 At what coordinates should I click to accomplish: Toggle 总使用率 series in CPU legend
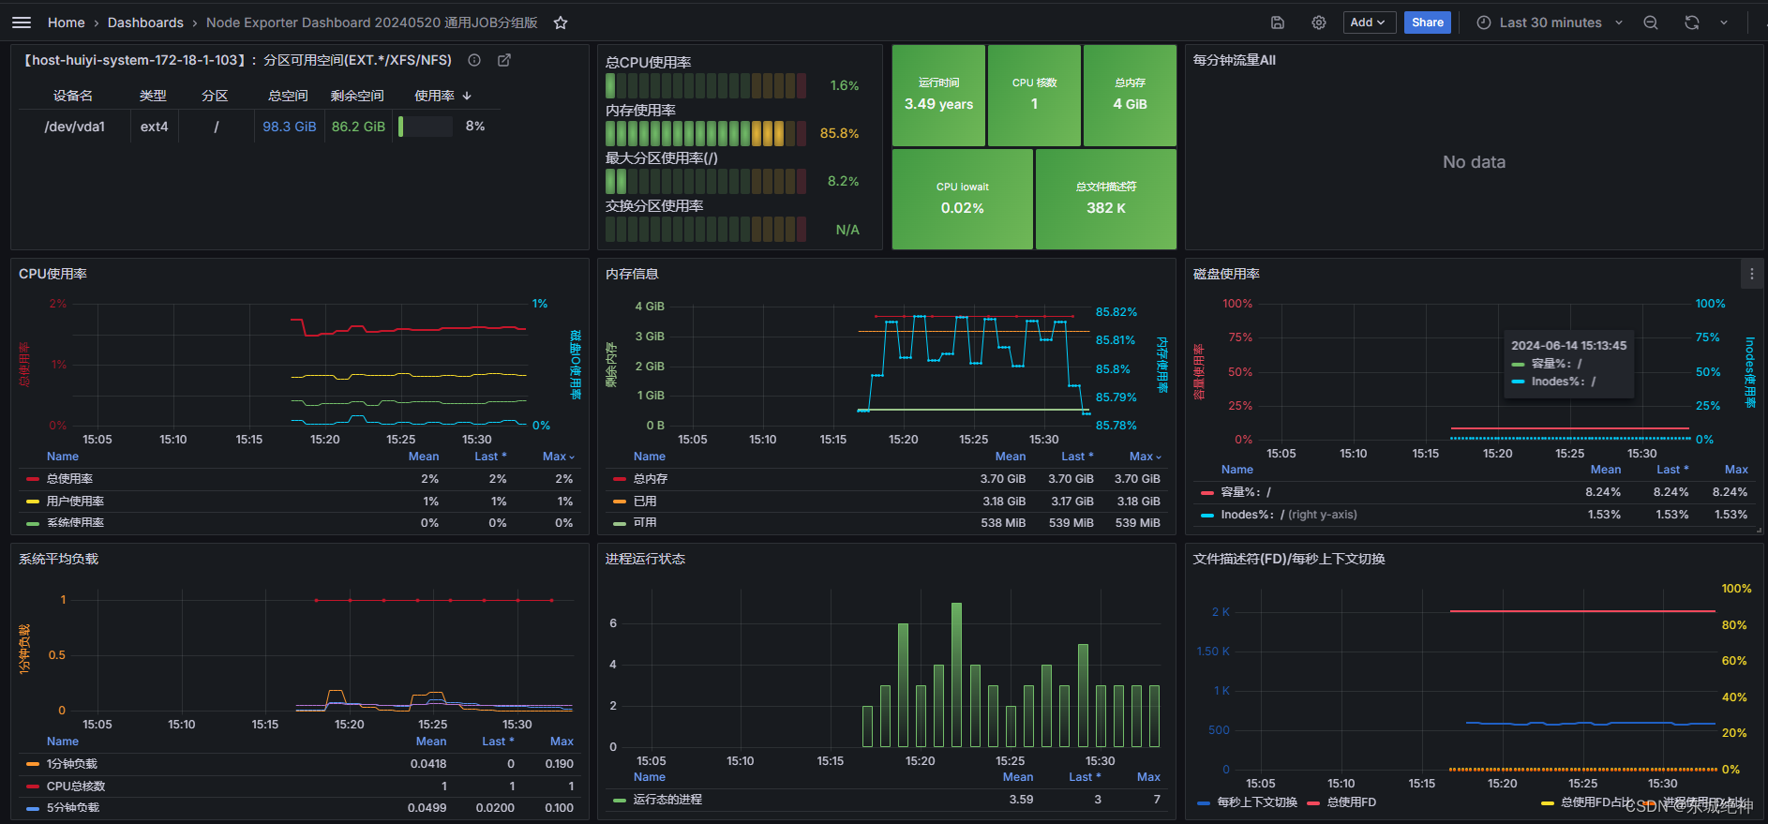tap(69, 479)
